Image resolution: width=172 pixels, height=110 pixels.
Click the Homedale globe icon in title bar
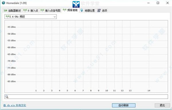point(3,3)
